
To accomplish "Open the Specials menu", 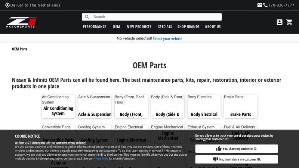I will 165,27.
